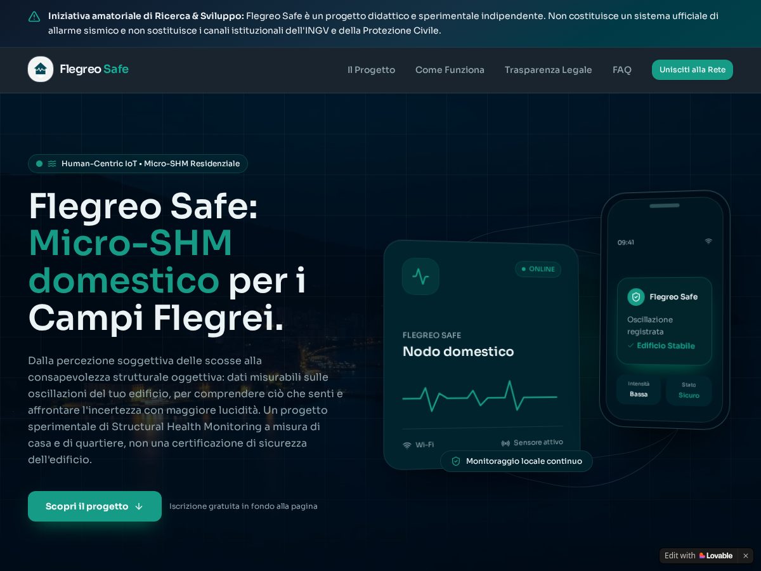Click the Flegreo Safe brand name in header
This screenshot has height=571, width=761.
(x=94, y=69)
